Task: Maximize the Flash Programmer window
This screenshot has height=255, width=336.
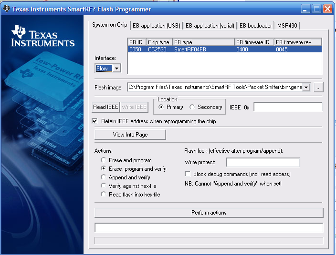Action: click(316, 9)
